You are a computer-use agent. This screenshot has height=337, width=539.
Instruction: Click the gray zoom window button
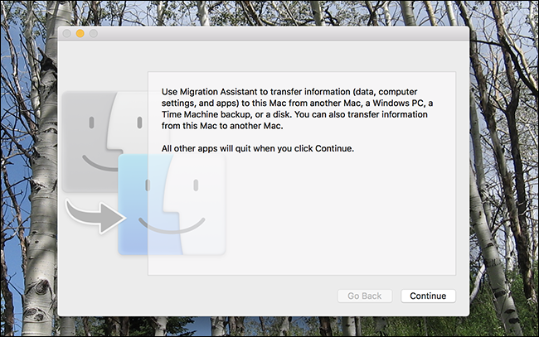tap(94, 33)
